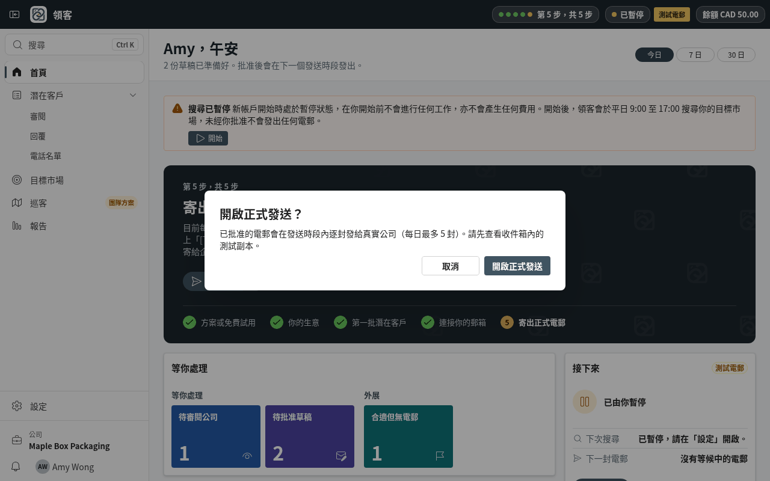Collapse the 潛在客戶 chevron
Screen dimensions: 770x481
[x=133, y=95]
